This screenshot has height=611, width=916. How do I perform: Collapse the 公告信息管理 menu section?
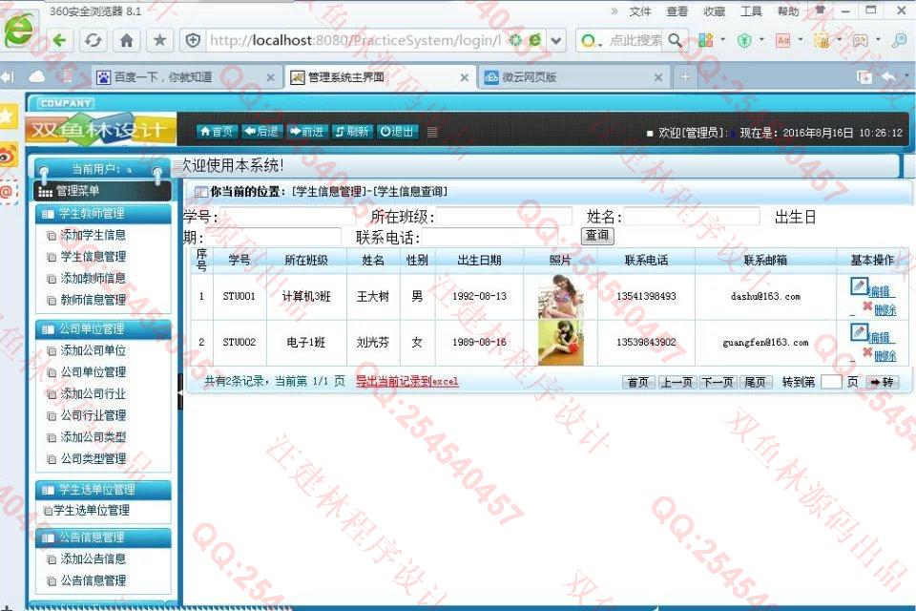click(103, 537)
